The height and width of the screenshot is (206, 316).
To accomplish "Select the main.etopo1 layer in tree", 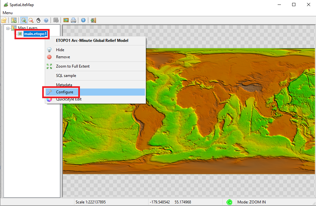I will [35, 34].
